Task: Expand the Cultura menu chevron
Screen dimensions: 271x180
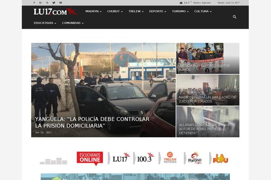Action: 211,12
